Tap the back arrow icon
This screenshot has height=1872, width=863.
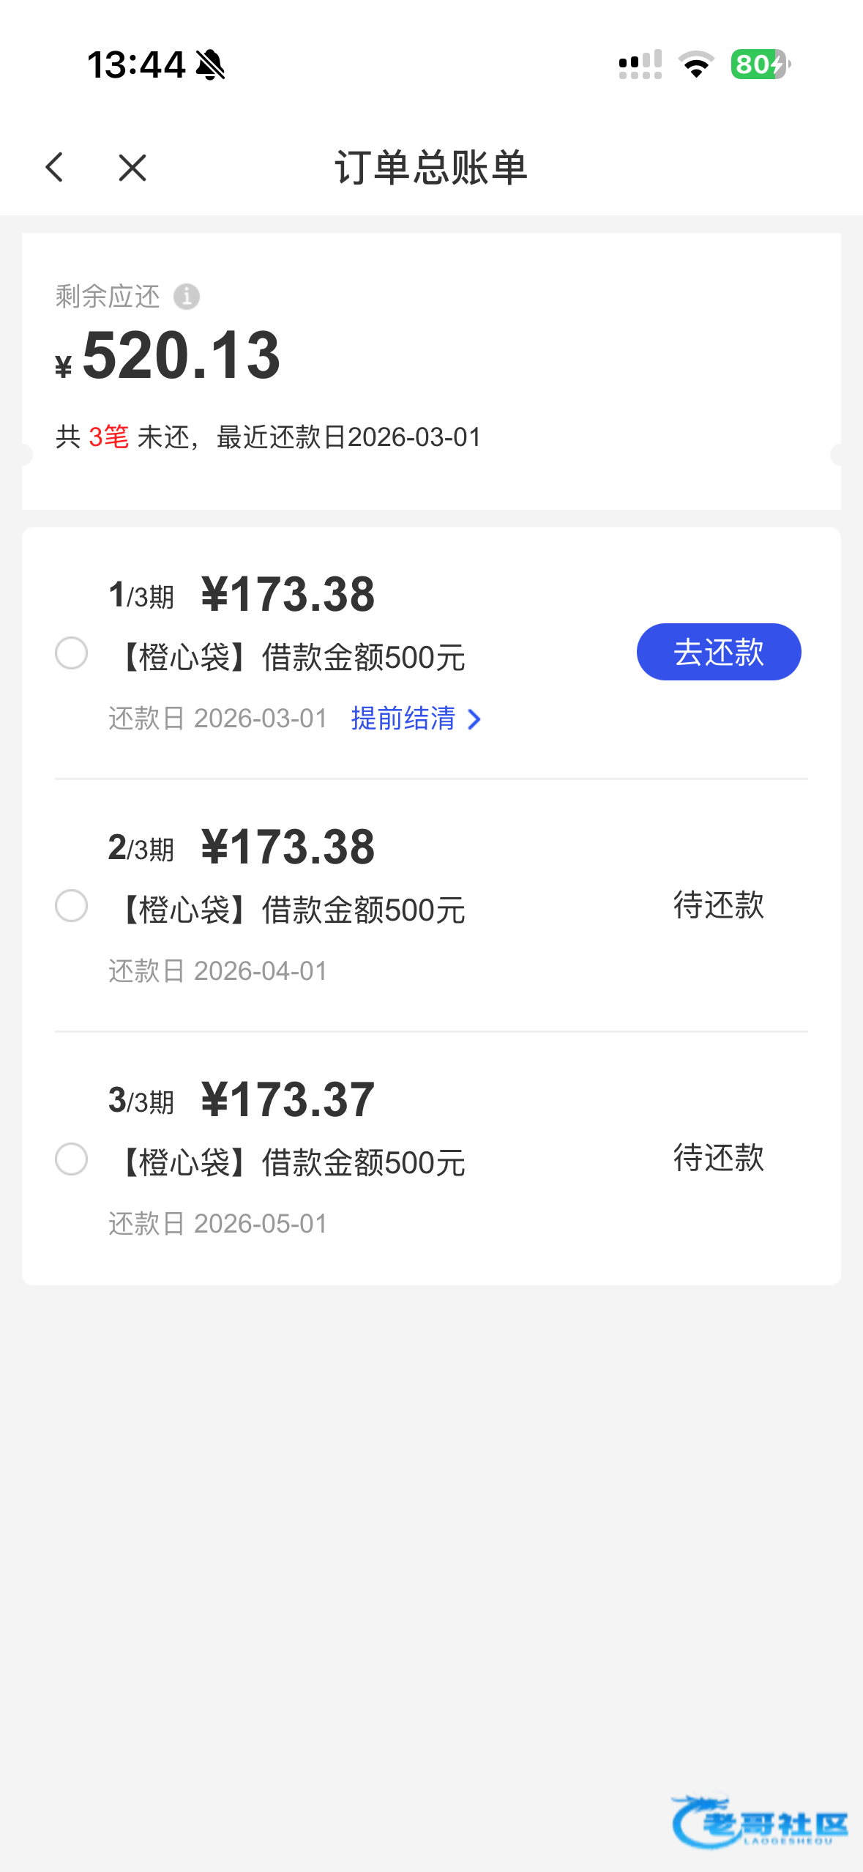pyautogui.click(x=55, y=168)
